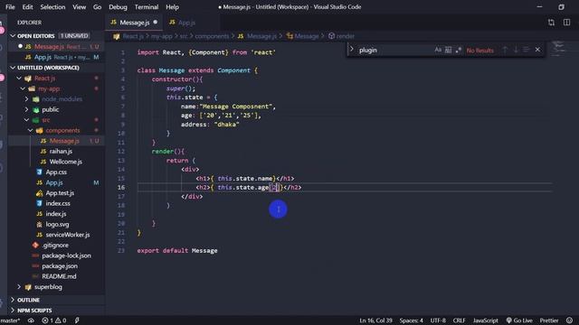This screenshot has width=579, height=325.
Task: Change line endings via CRLF
Action: tap(459, 320)
